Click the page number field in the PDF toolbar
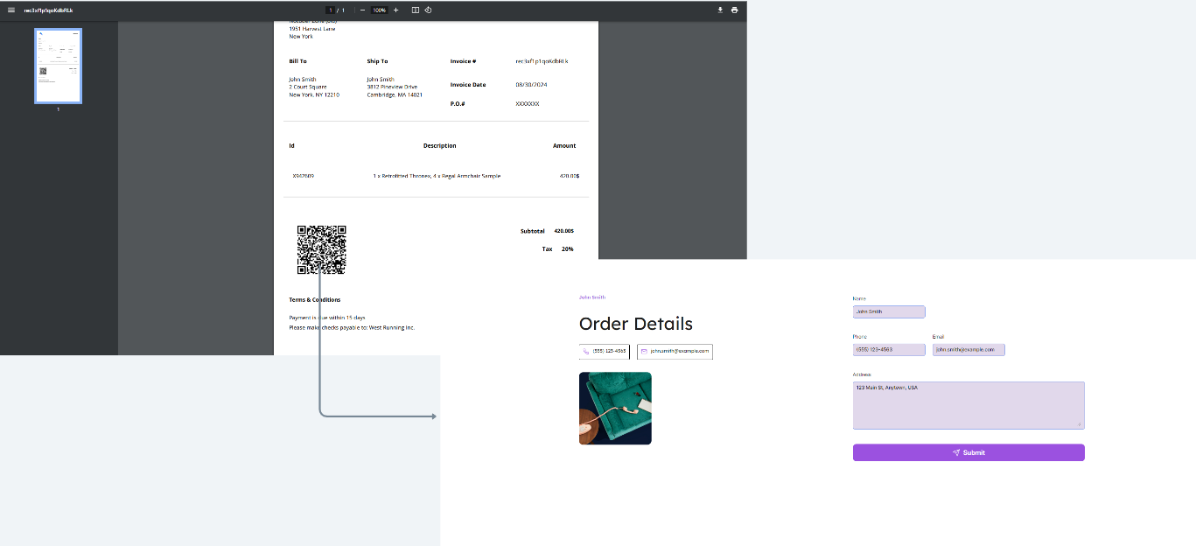This screenshot has height=546, width=1196. point(330,10)
